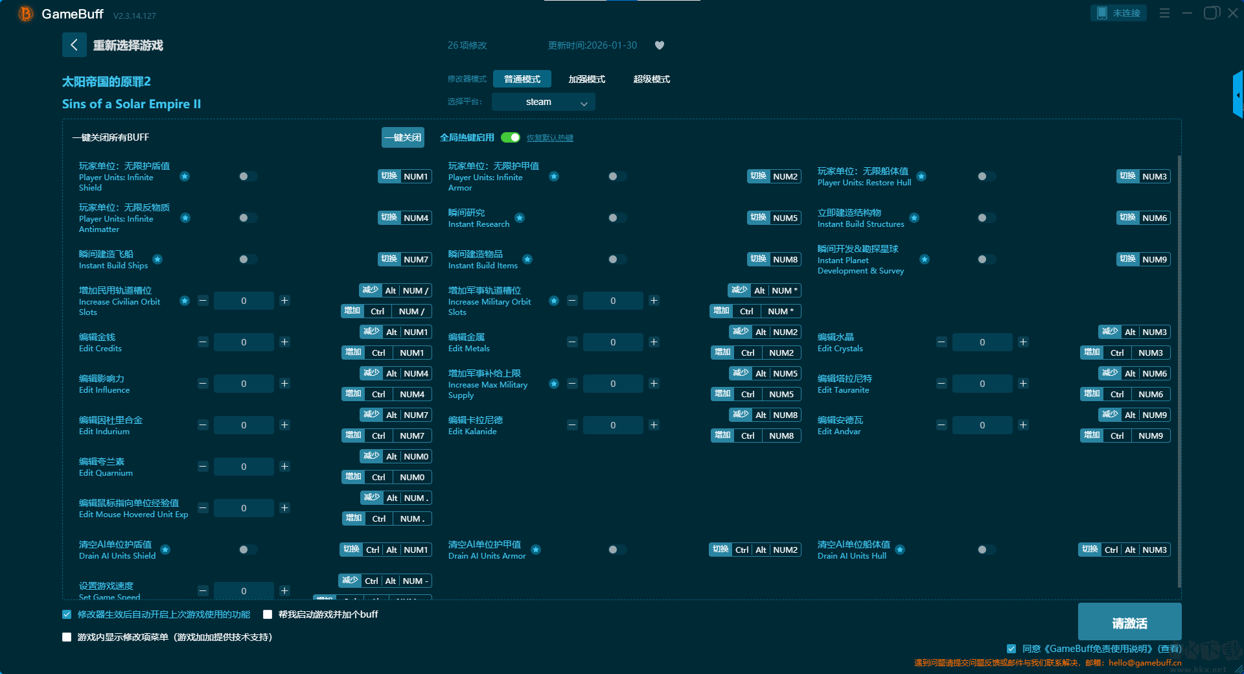
Task: Click the star icon beside Infinite Shield
Action: click(185, 176)
